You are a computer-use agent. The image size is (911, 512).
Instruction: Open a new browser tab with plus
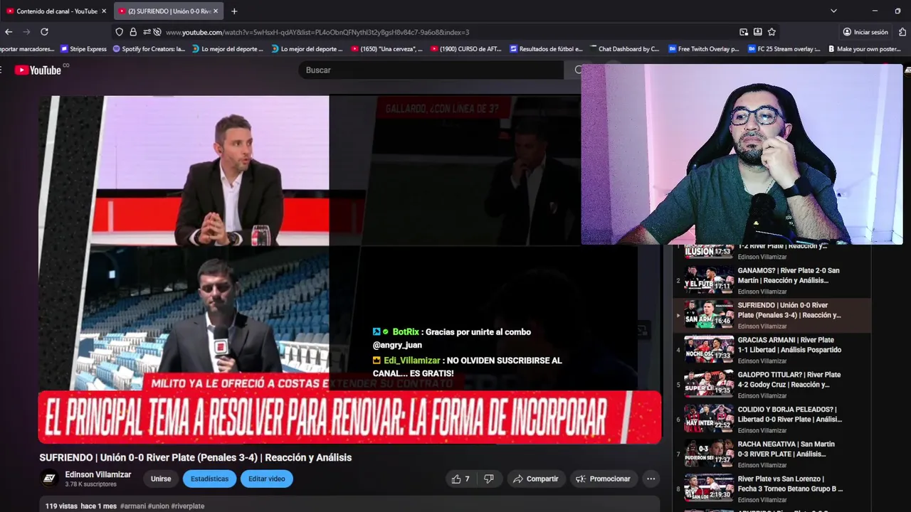(x=234, y=11)
